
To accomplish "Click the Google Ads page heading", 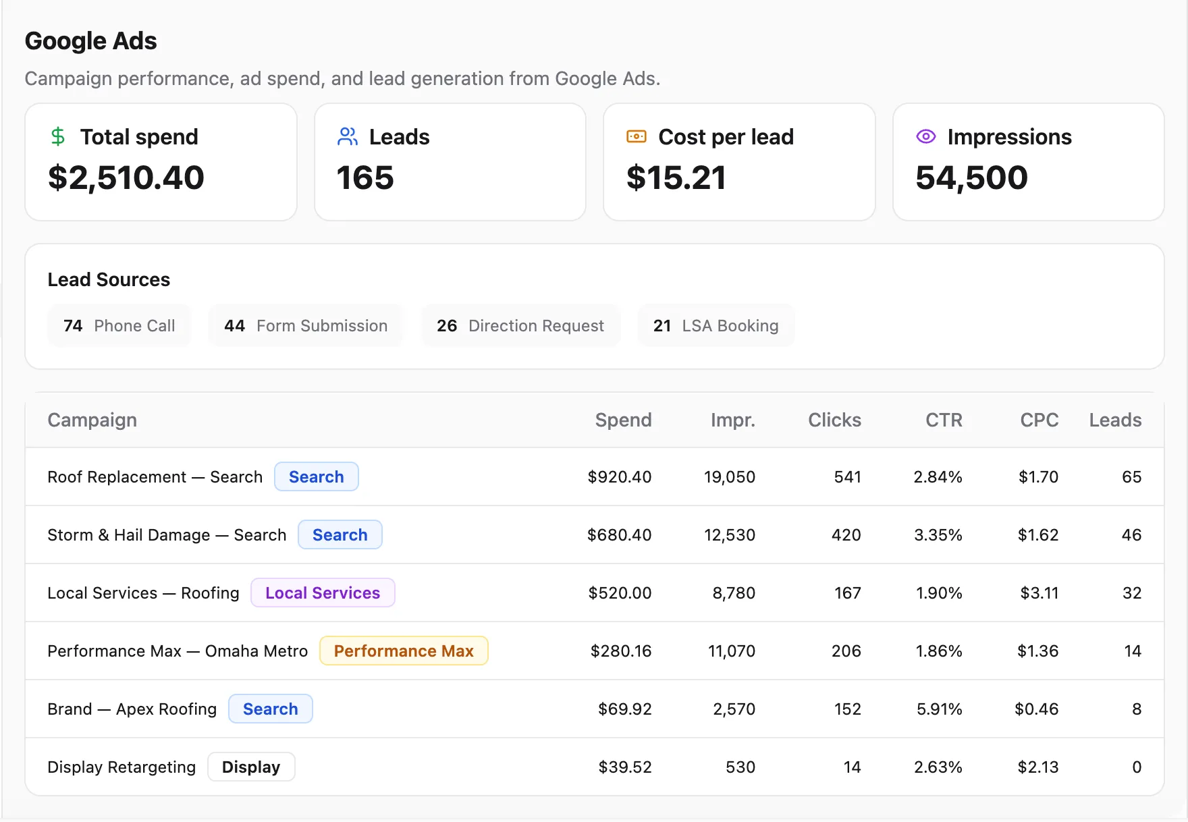I will click(91, 41).
